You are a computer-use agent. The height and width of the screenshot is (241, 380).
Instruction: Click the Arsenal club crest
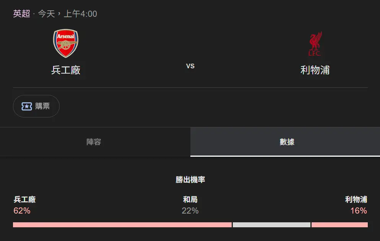click(65, 43)
